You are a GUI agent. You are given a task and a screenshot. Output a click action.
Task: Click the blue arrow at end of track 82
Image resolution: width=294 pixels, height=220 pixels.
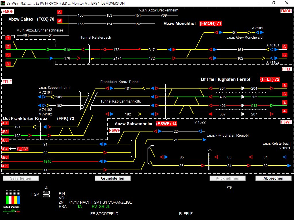(x=289, y=166)
